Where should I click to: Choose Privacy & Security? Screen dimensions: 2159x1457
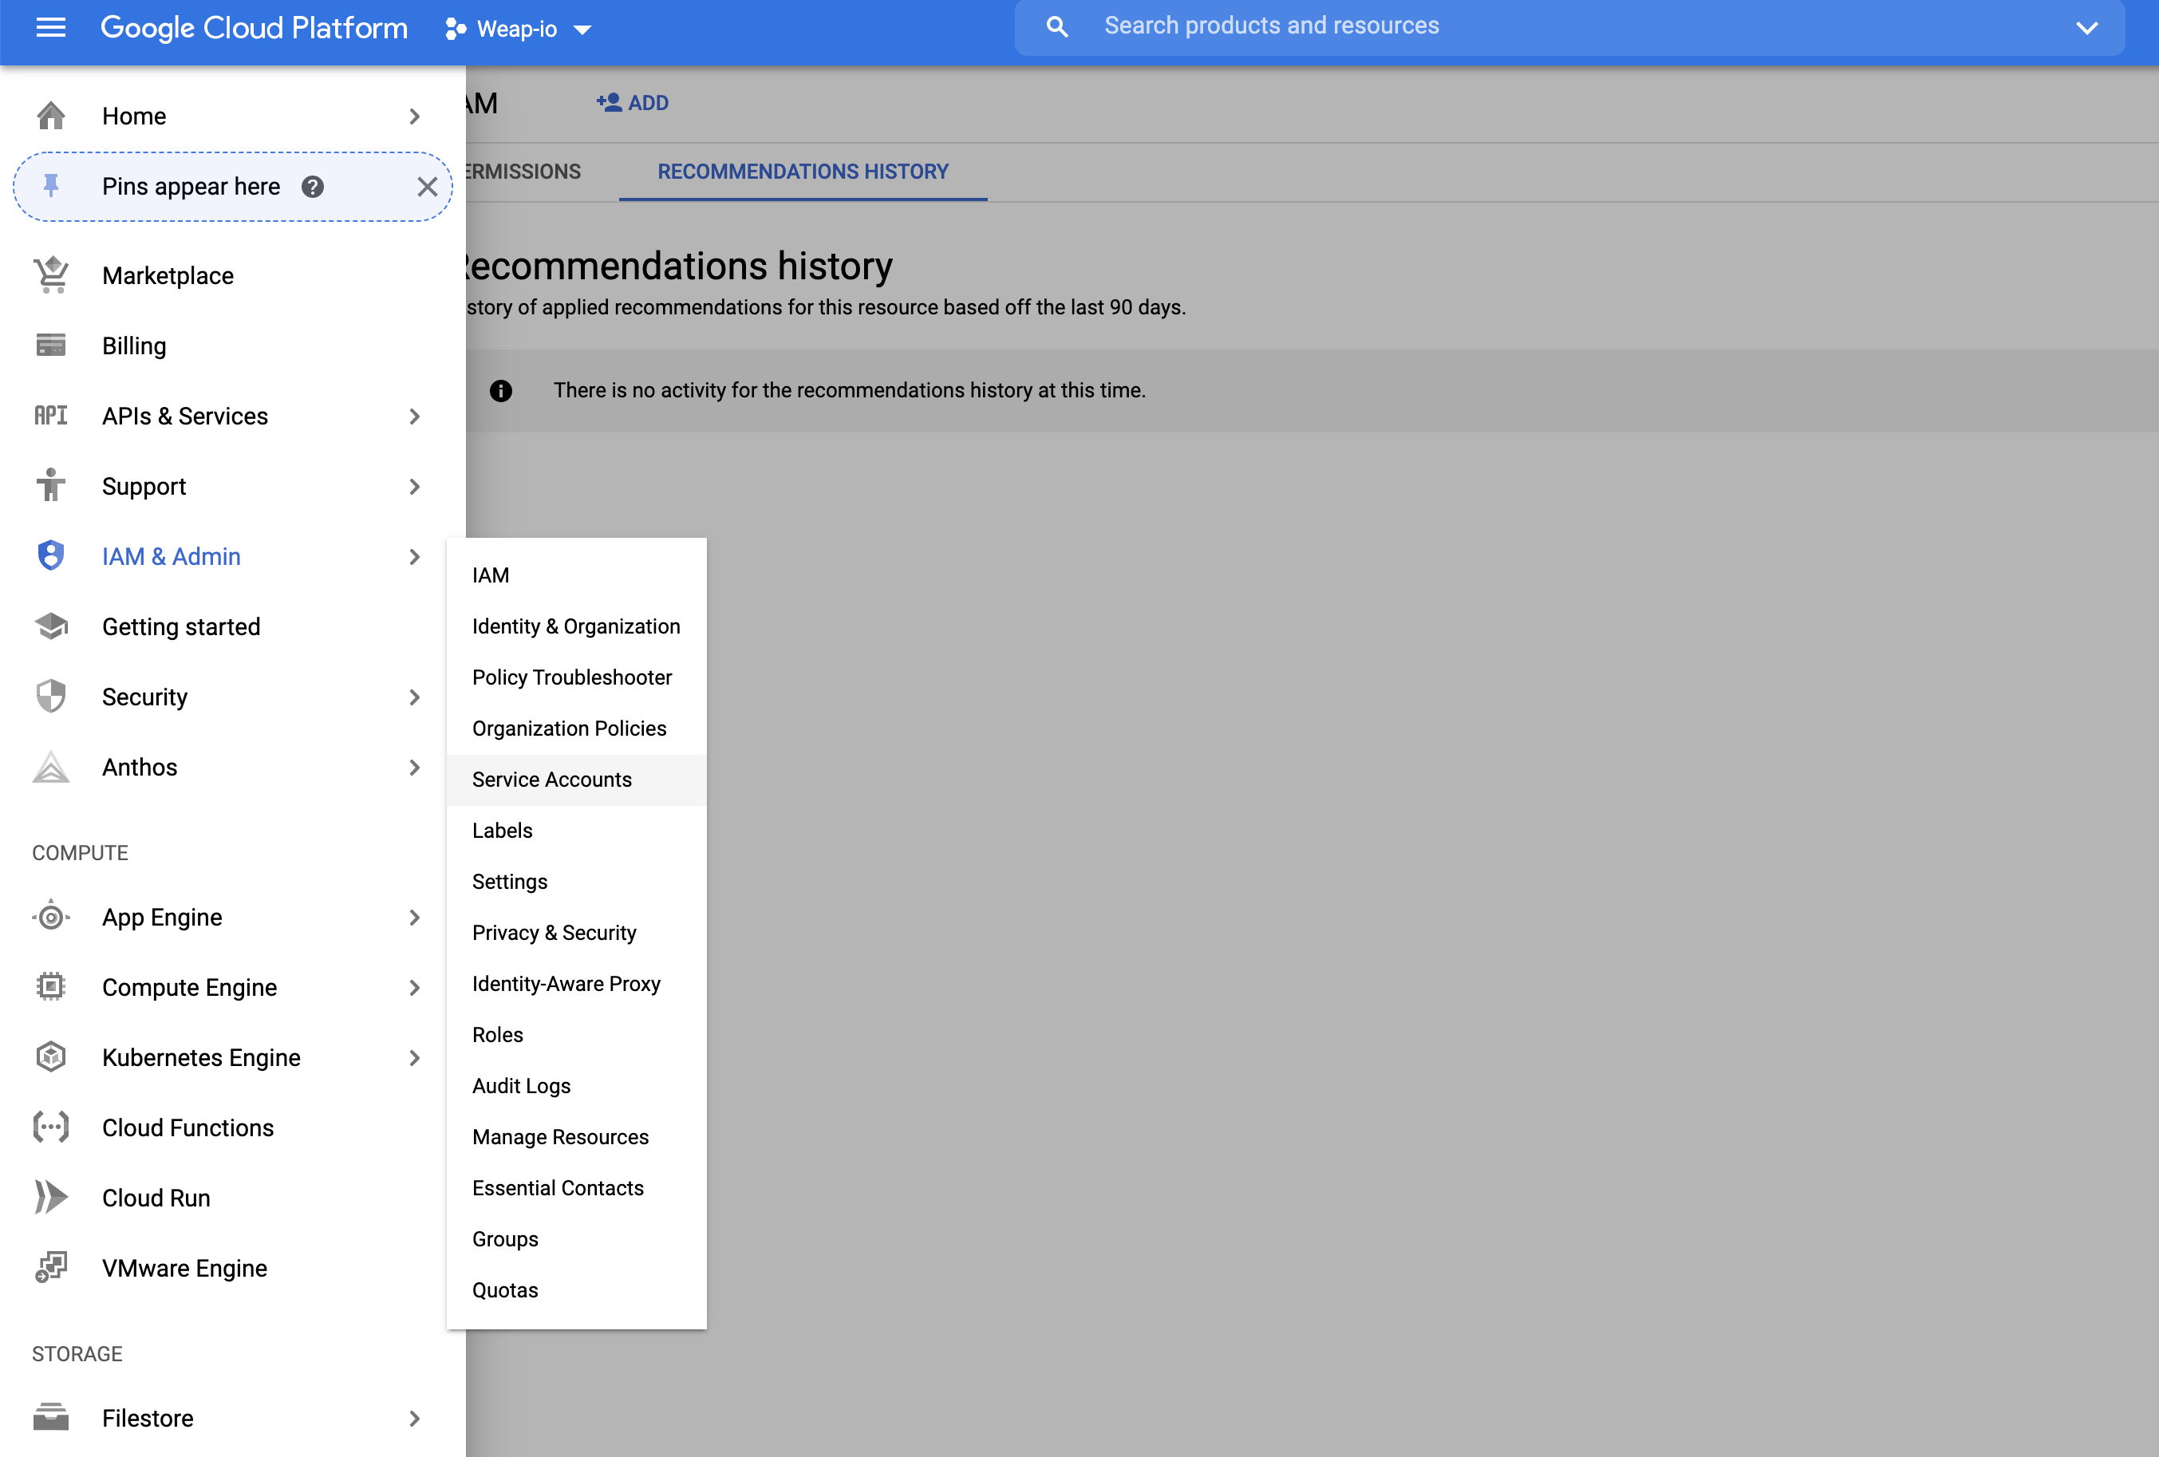tap(576, 933)
